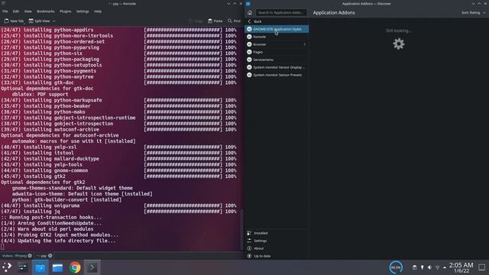
Task: Close the yay Konsole tab
Action: (50, 256)
